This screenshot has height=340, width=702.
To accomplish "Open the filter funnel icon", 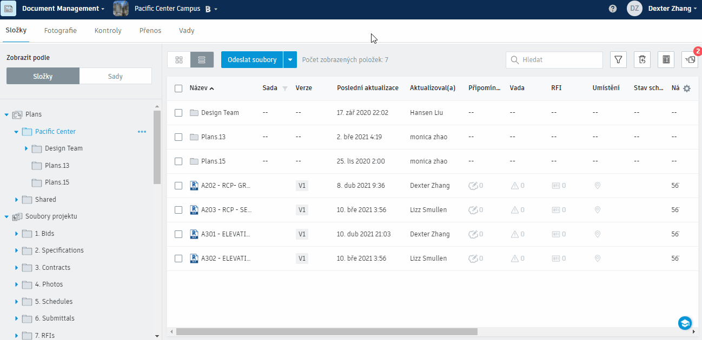I will [x=618, y=60].
